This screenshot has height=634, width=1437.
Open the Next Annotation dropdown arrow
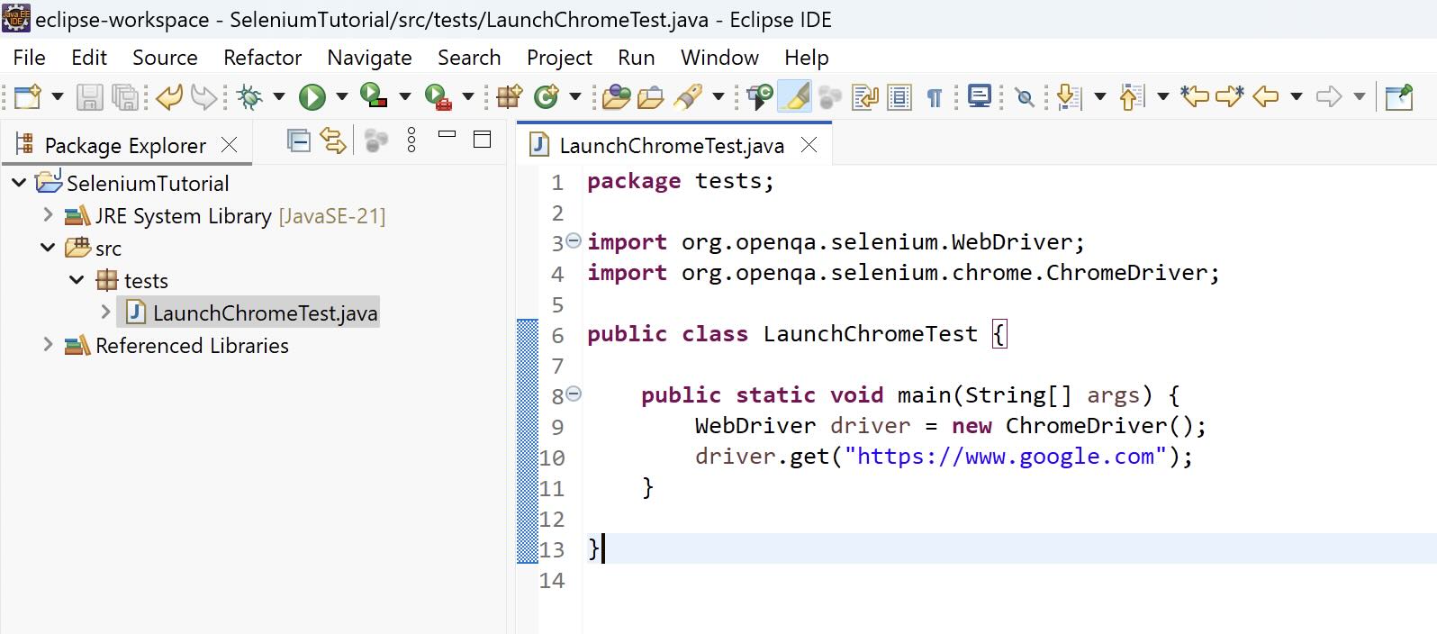point(1100,96)
